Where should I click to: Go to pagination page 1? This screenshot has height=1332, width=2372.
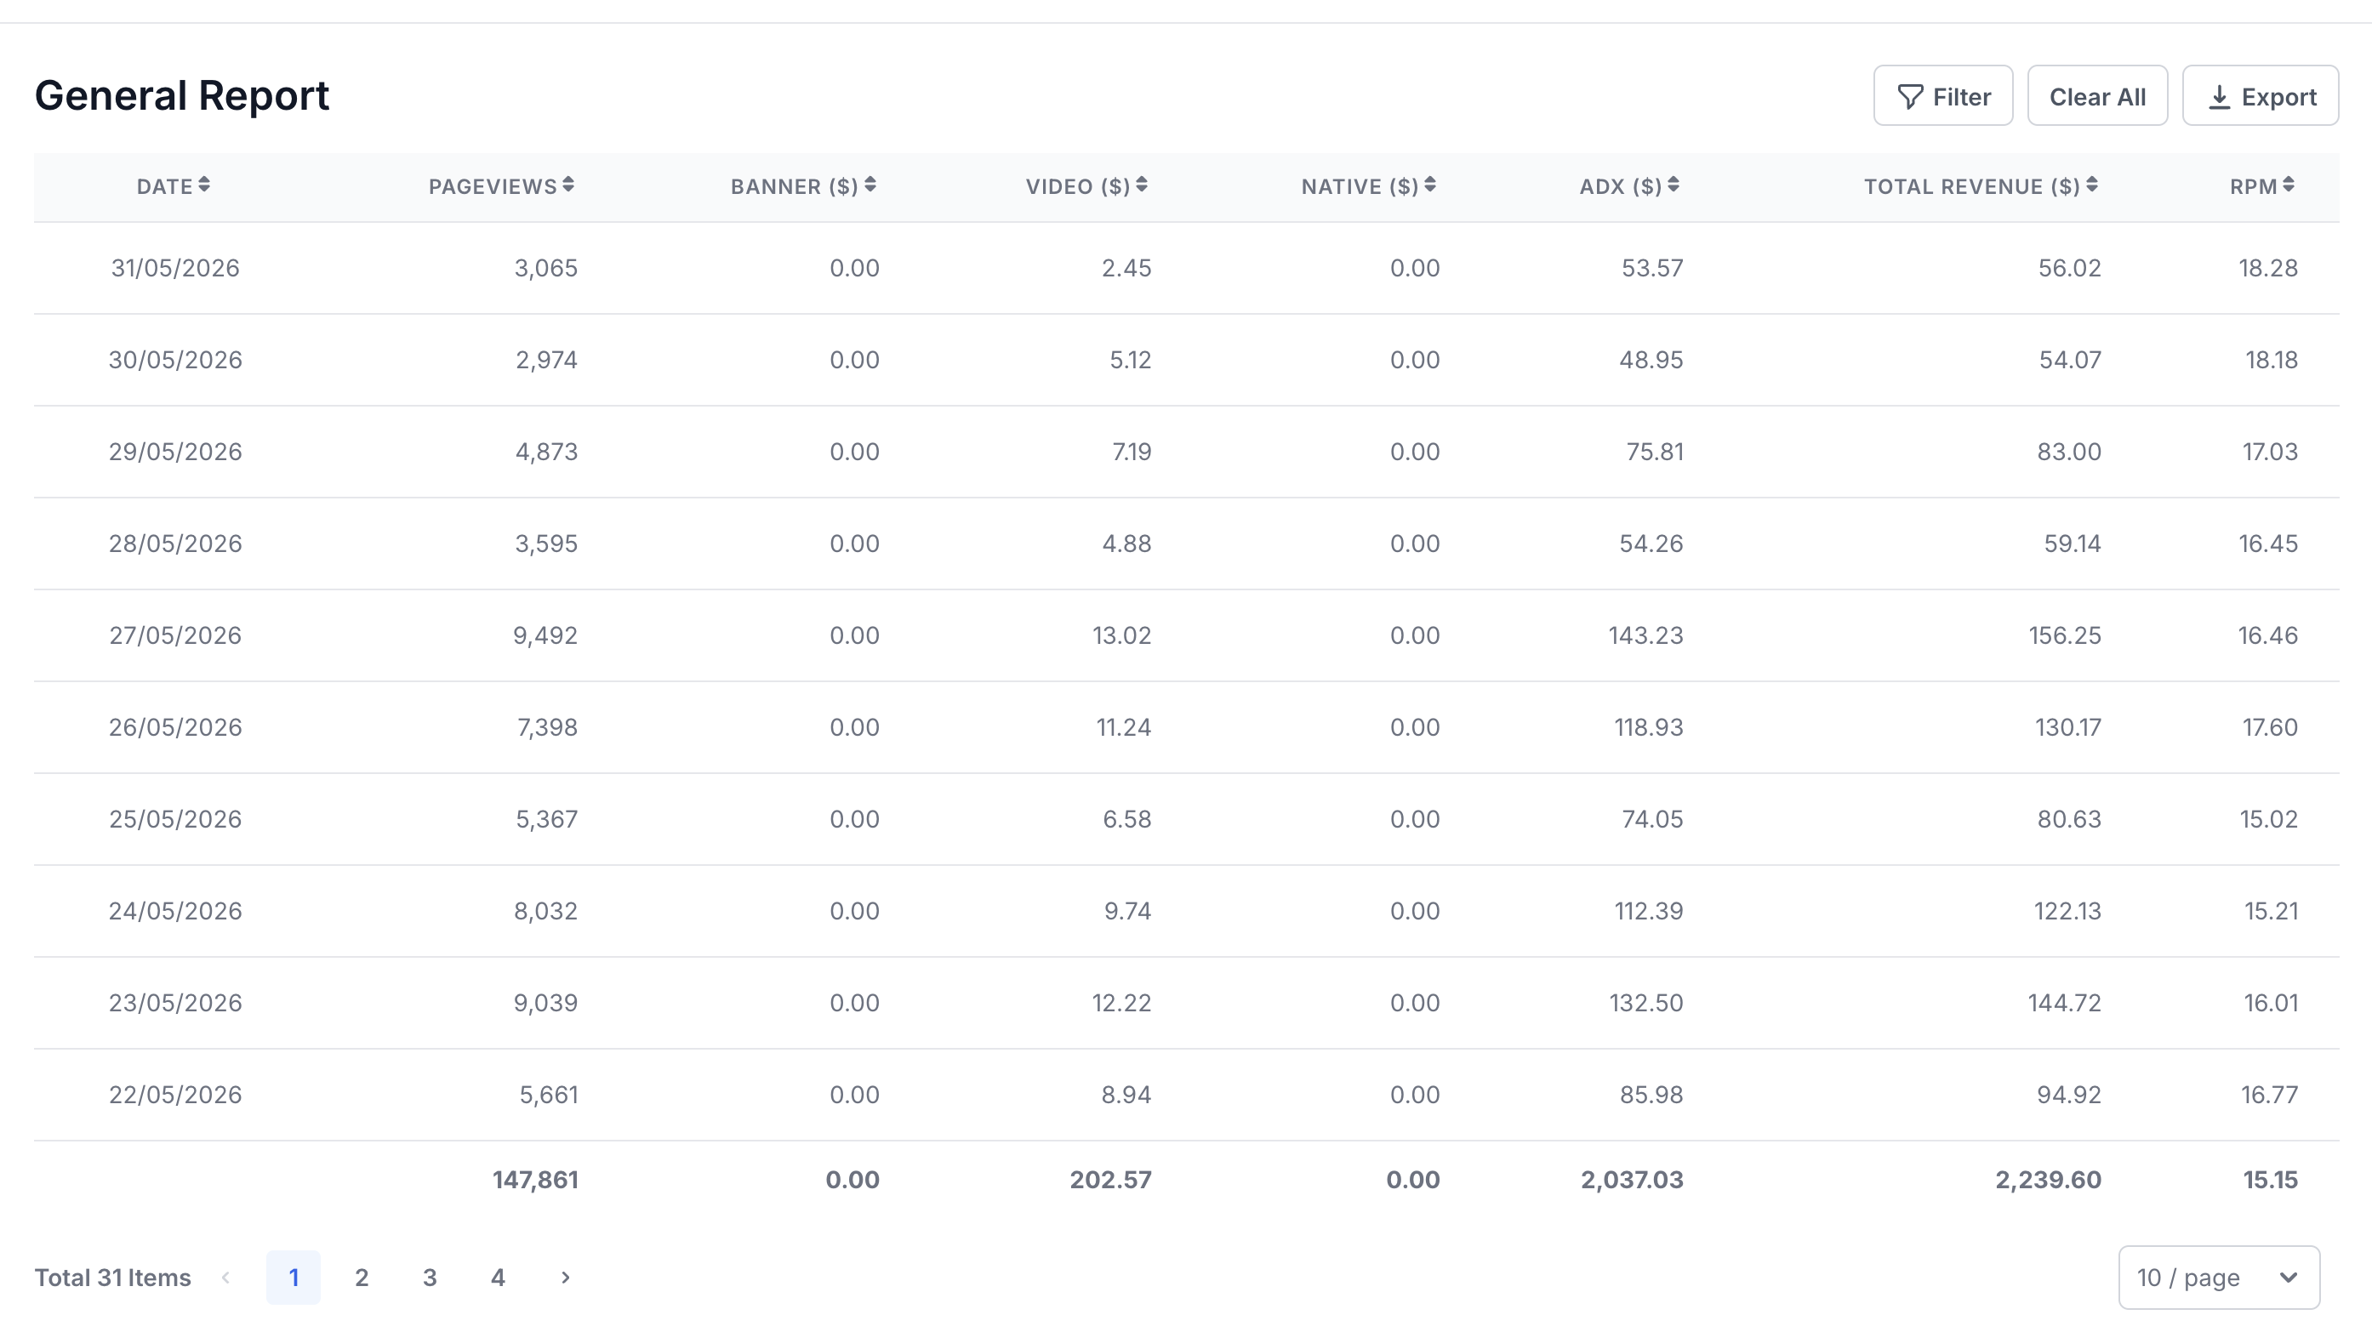tap(294, 1277)
